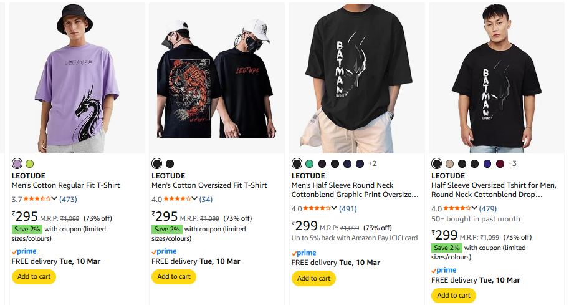Viewport: 569px width, 305px height.
Task: Click the star rating icons beside (479)
Action: click(458, 208)
